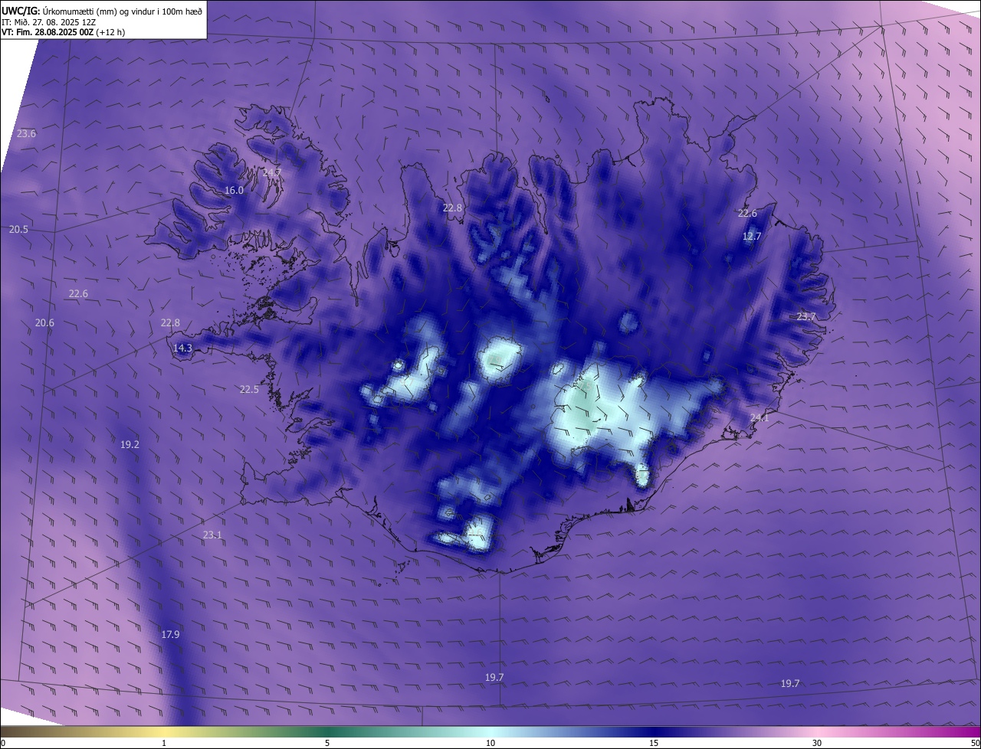Select the 20.6 value label

coord(44,322)
